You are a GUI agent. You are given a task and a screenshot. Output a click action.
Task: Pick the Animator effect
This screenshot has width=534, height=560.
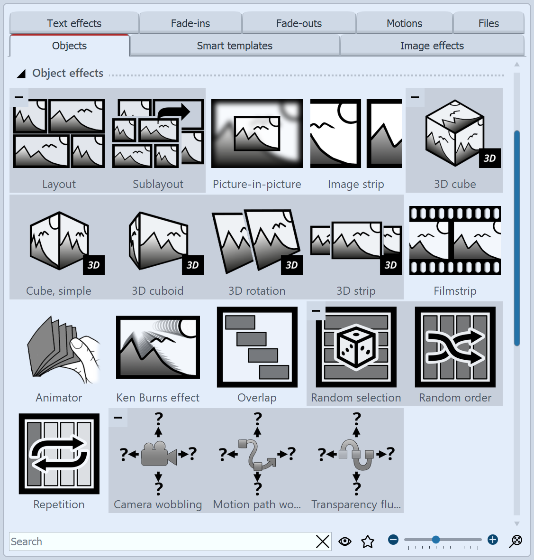59,347
